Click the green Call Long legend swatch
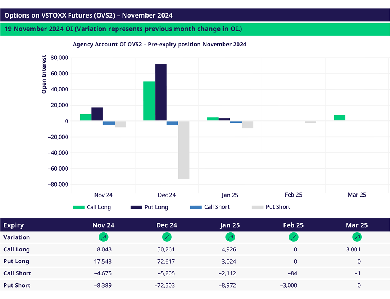 pos(78,207)
